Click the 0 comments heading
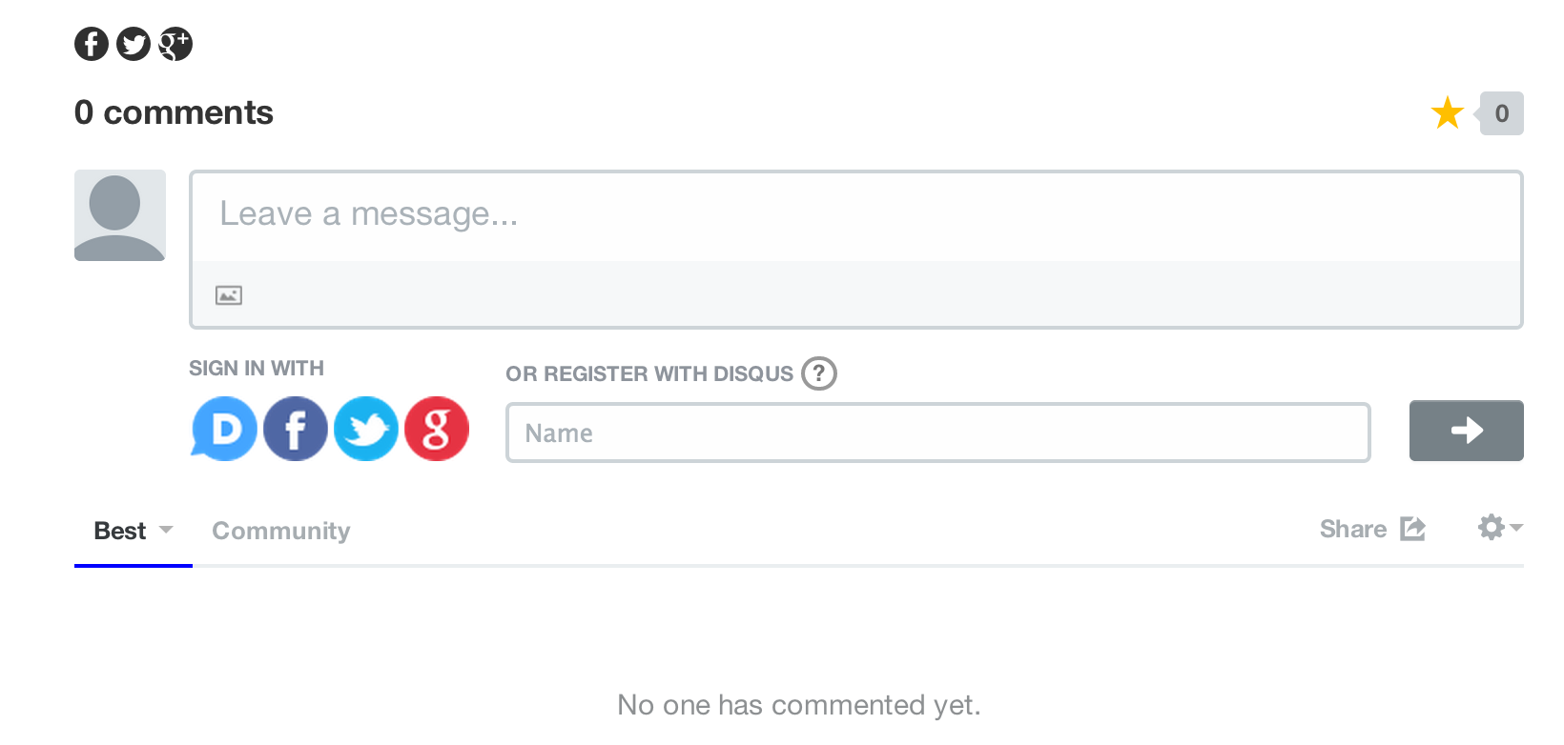 [175, 112]
